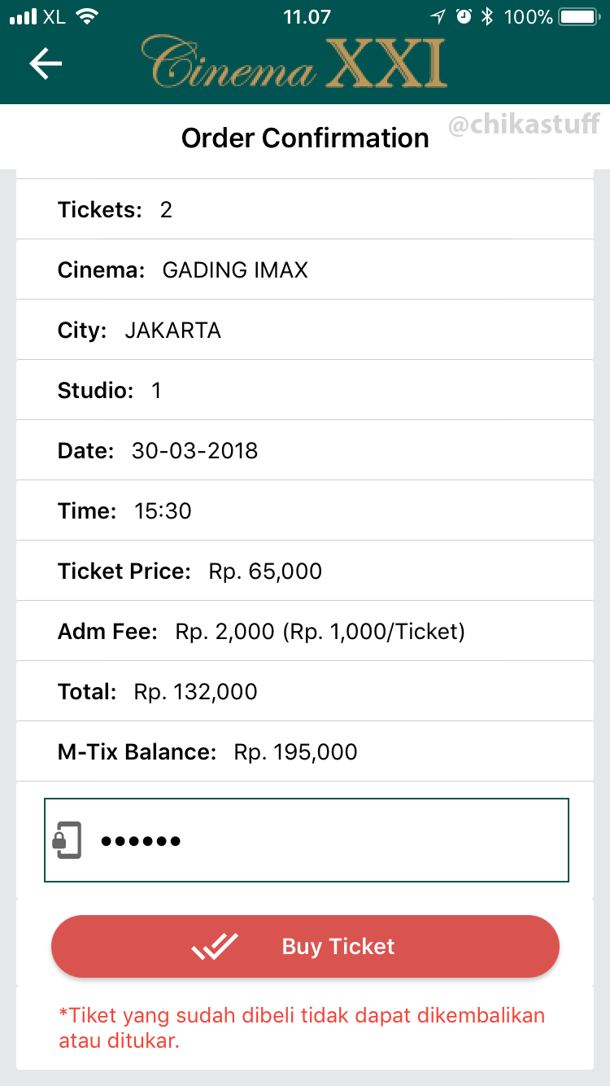Tap the Total Rp. 132,000 row

coord(305,691)
